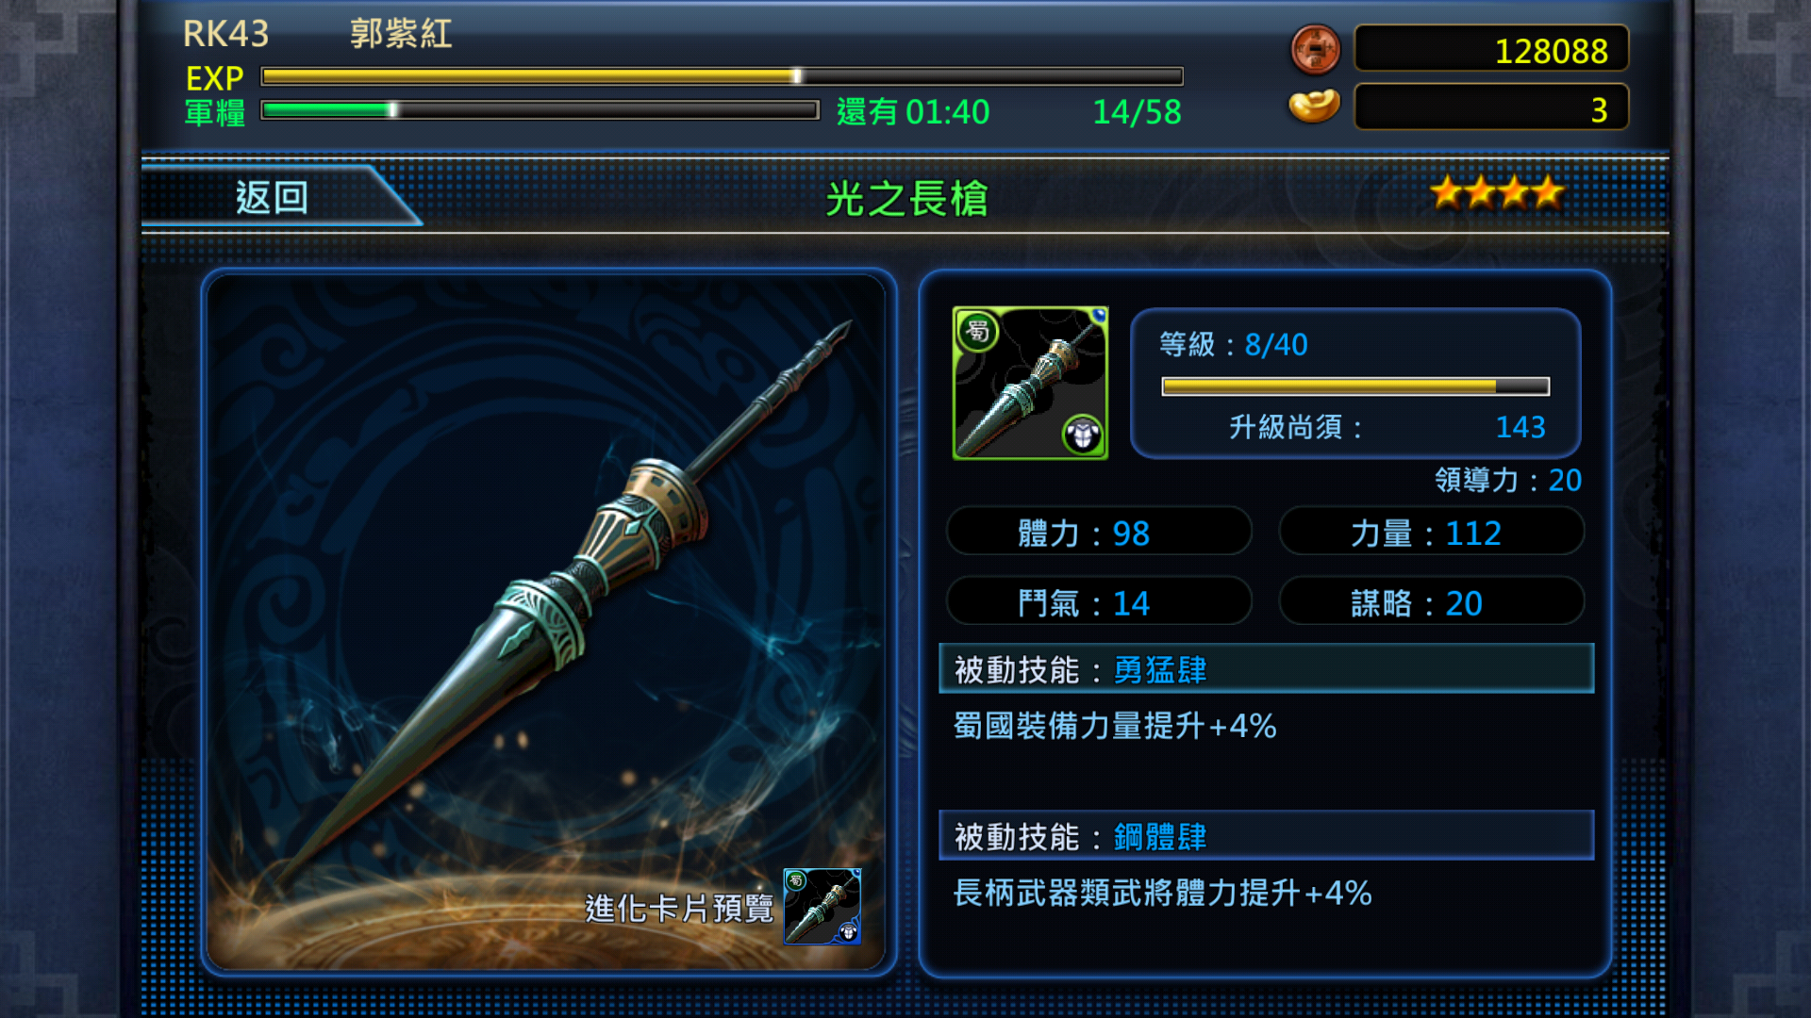Tap the 力量 112 stat box
Image resolution: width=1811 pixels, height=1018 pixels.
(1432, 533)
